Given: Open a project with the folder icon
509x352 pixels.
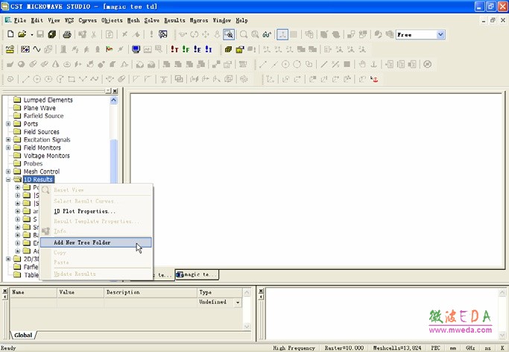Looking at the screenshot, I should [22, 34].
